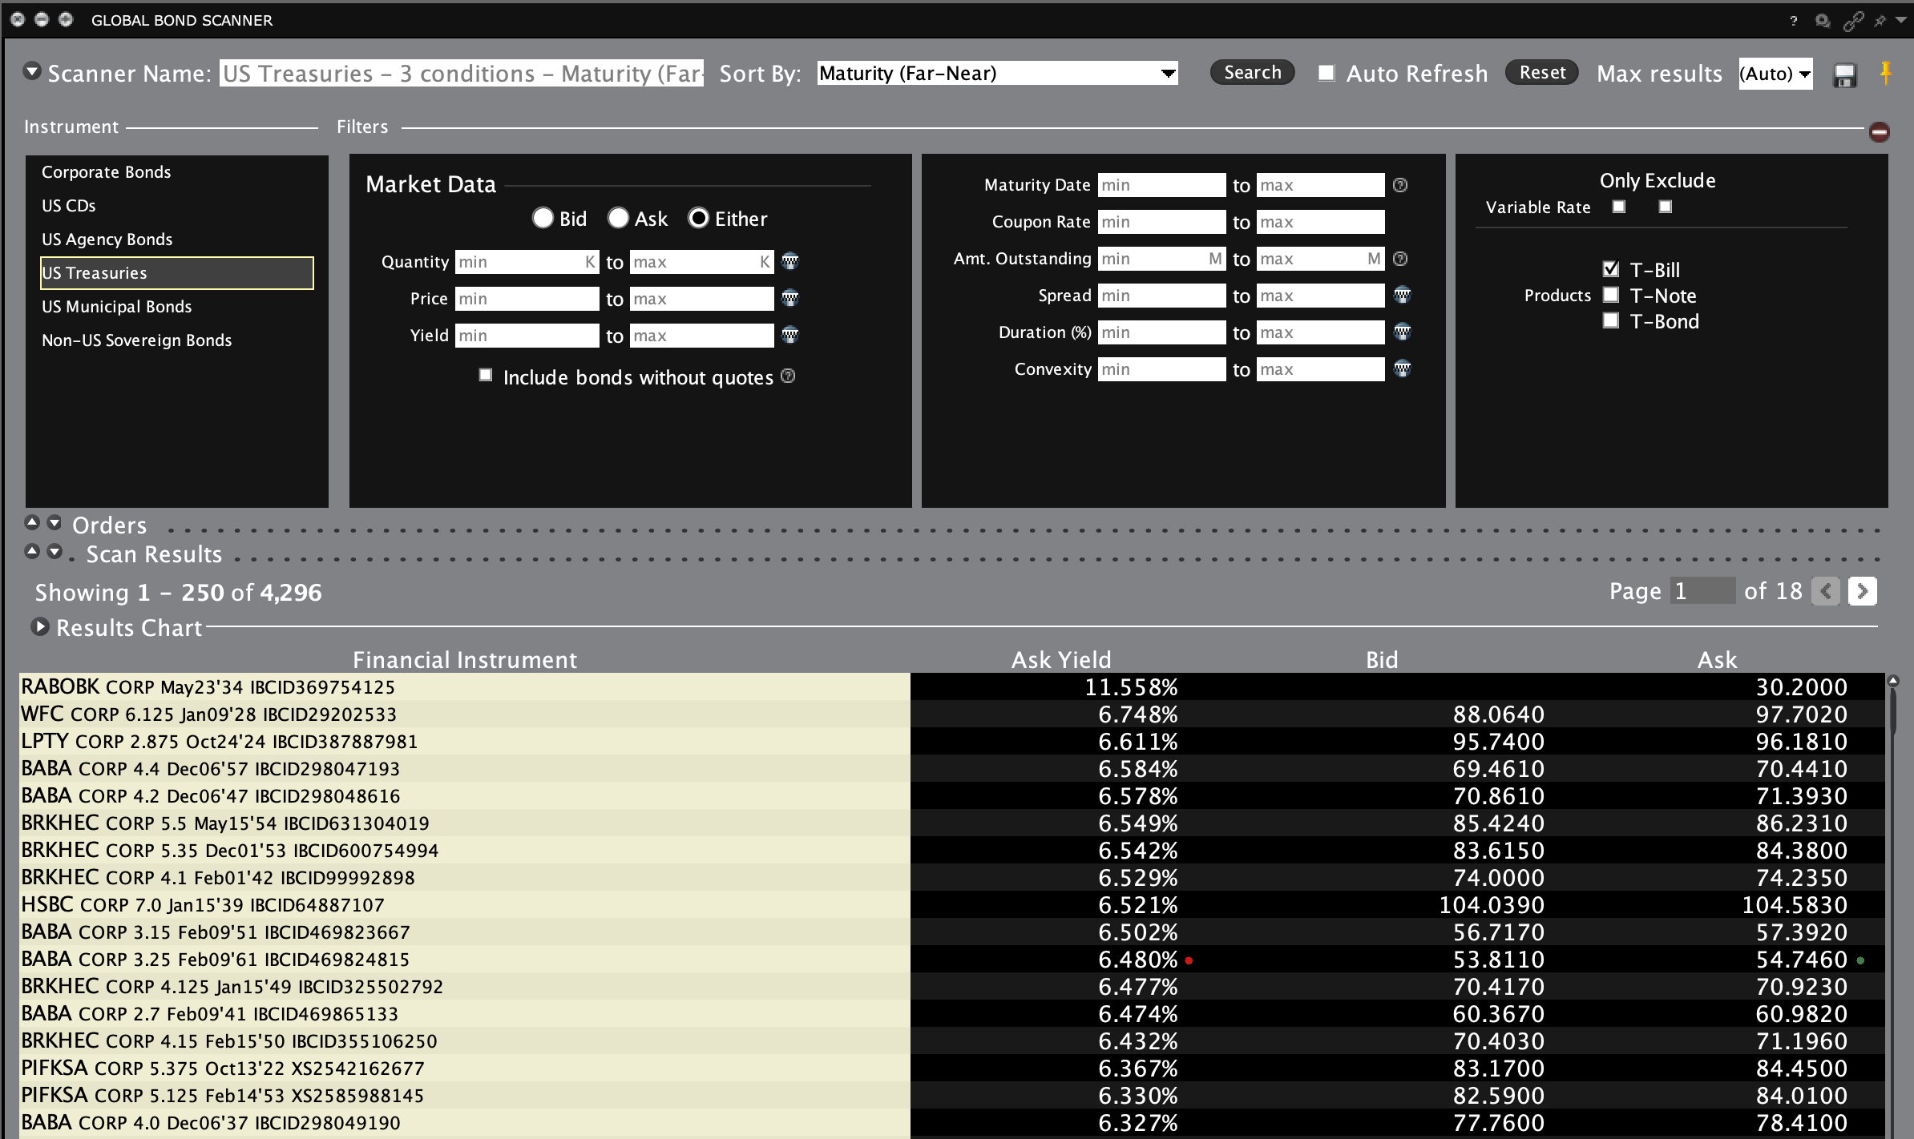The image size is (1914, 1139).
Task: Click the Spread row filter icon
Action: pyautogui.click(x=1402, y=295)
